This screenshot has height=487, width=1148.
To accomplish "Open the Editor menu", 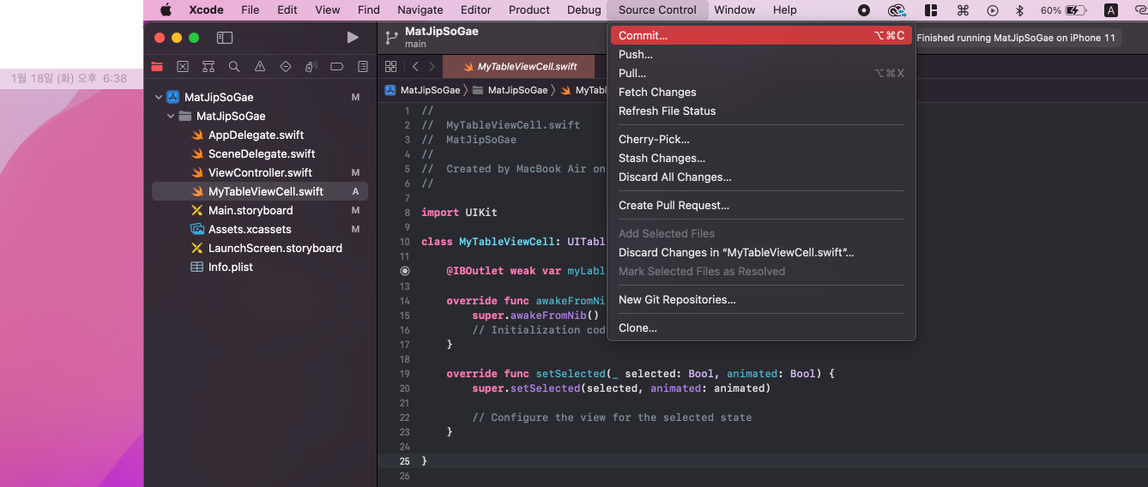I will point(476,9).
